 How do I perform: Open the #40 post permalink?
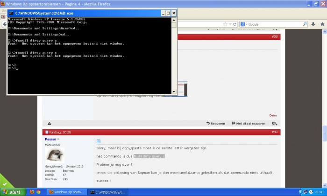(275, 132)
